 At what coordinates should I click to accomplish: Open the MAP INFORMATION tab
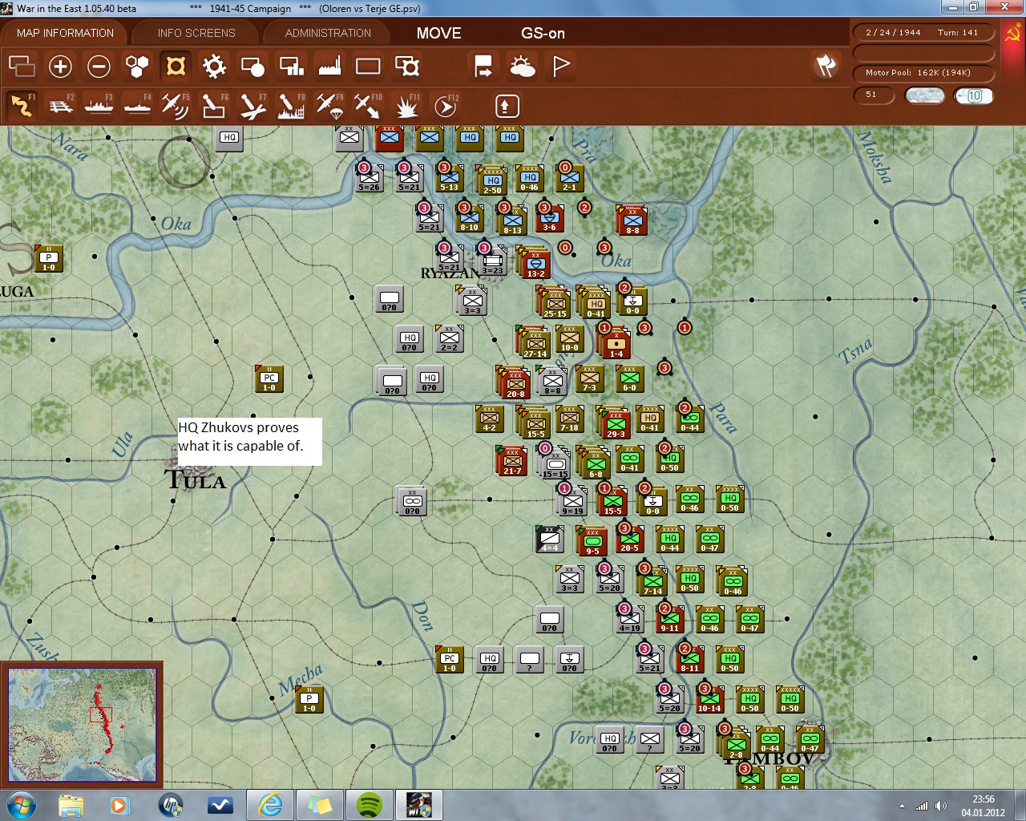65,33
